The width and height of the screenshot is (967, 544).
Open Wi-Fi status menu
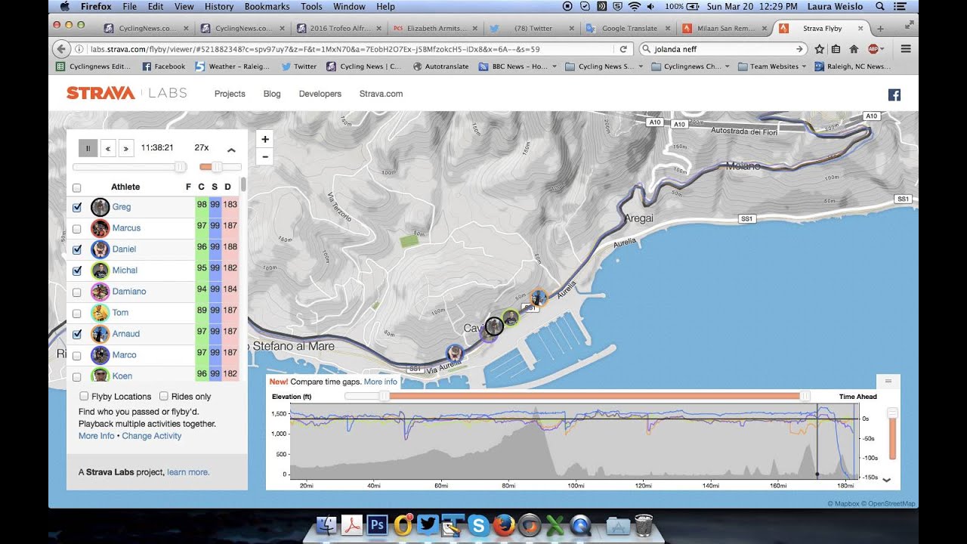634,6
